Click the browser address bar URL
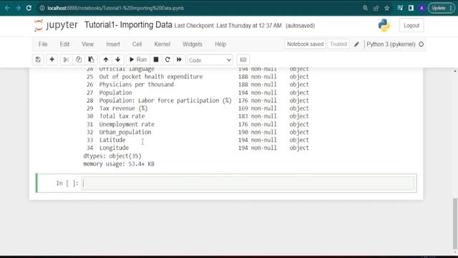This screenshot has width=458, height=258. tap(116, 8)
